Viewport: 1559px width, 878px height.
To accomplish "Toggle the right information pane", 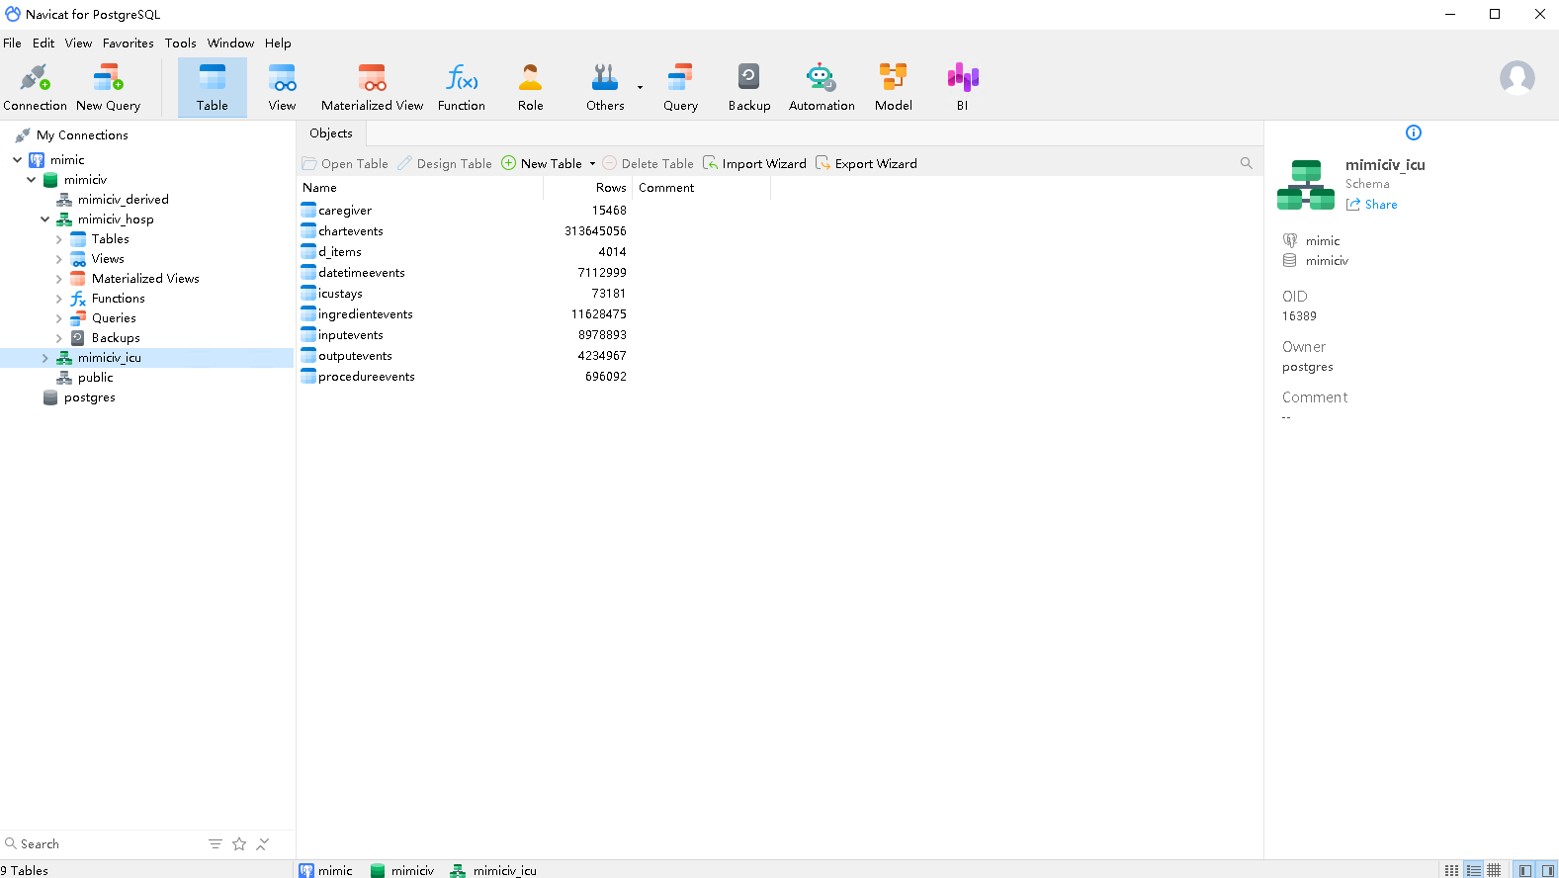I will click(1547, 870).
